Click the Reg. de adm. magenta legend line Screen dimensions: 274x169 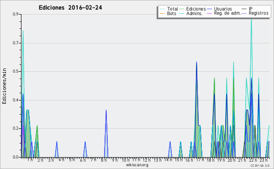pos(209,13)
